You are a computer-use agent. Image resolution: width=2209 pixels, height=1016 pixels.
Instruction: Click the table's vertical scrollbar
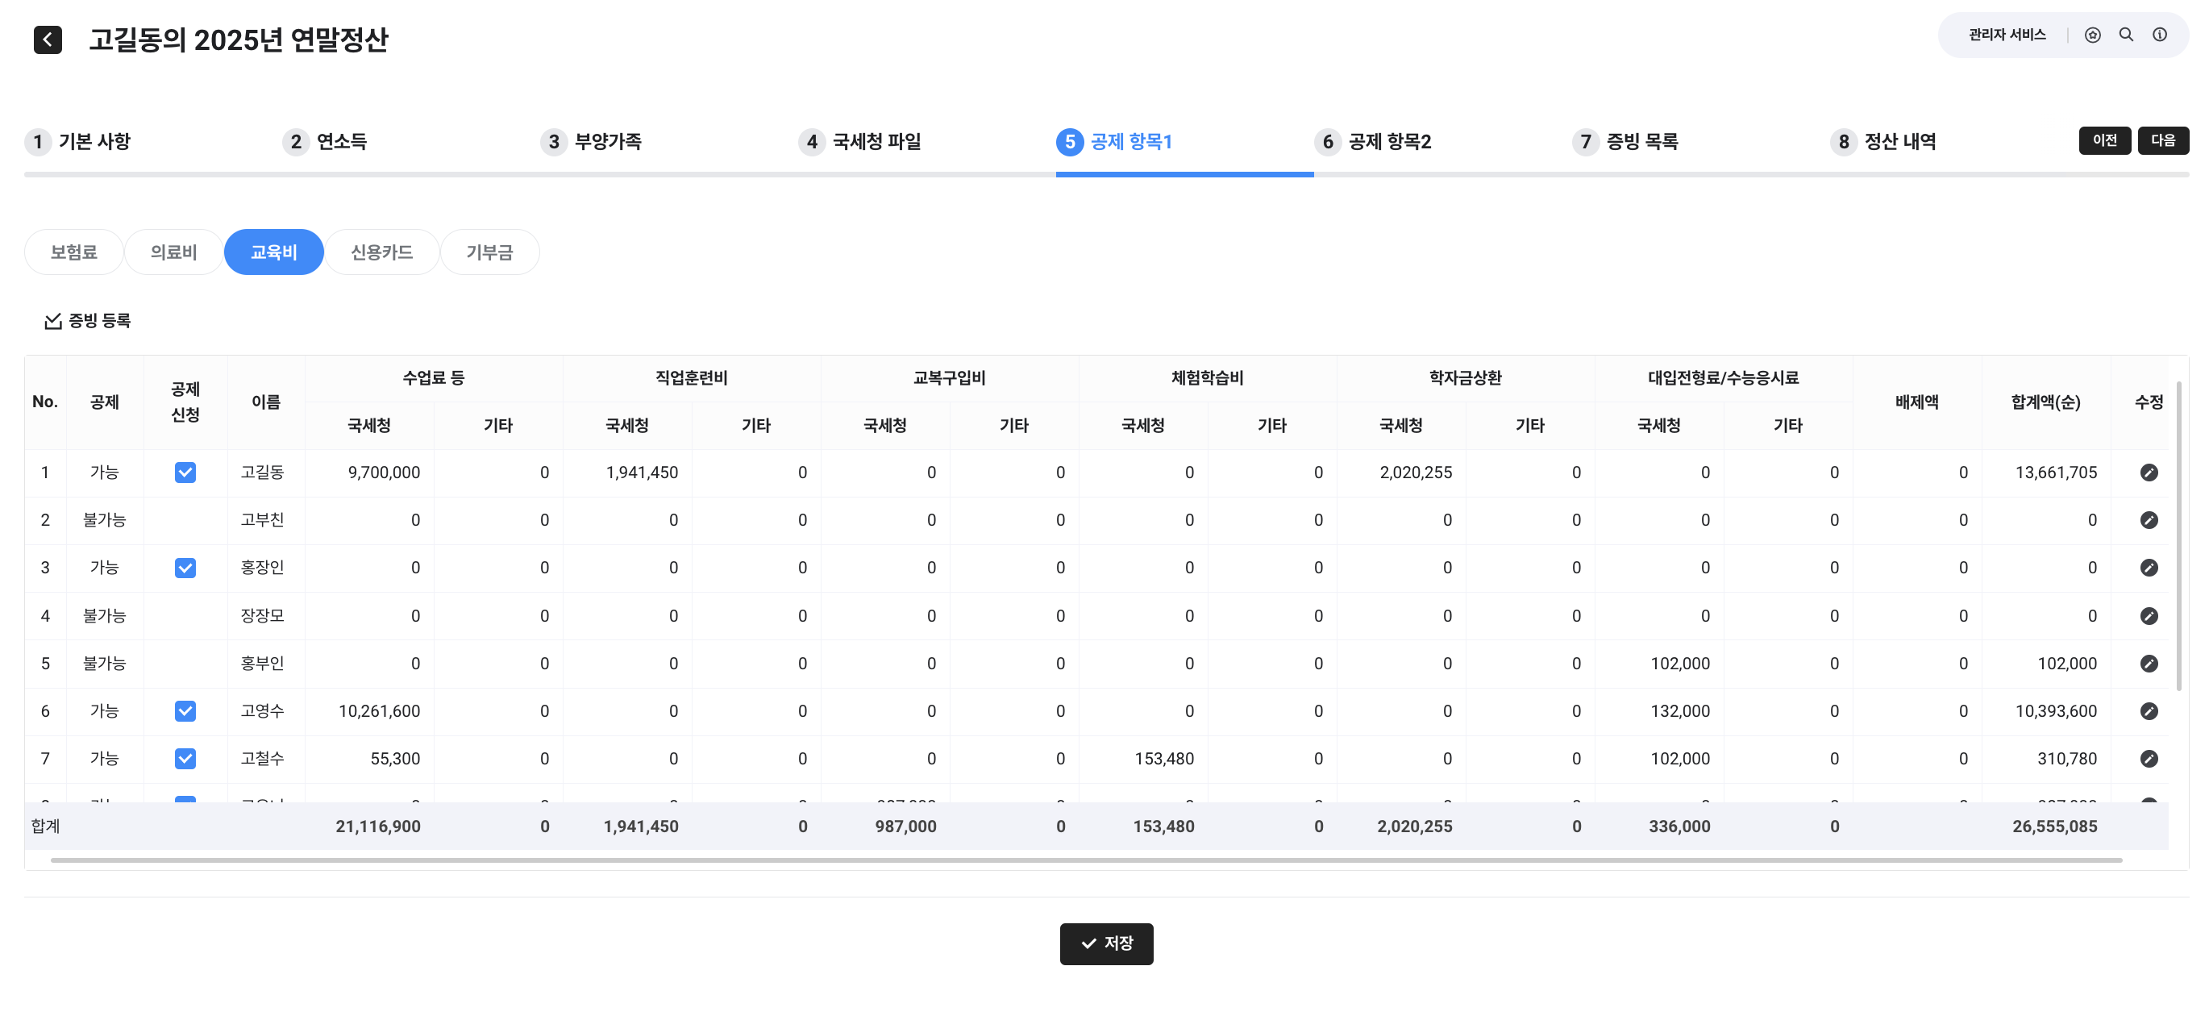coord(2178,537)
